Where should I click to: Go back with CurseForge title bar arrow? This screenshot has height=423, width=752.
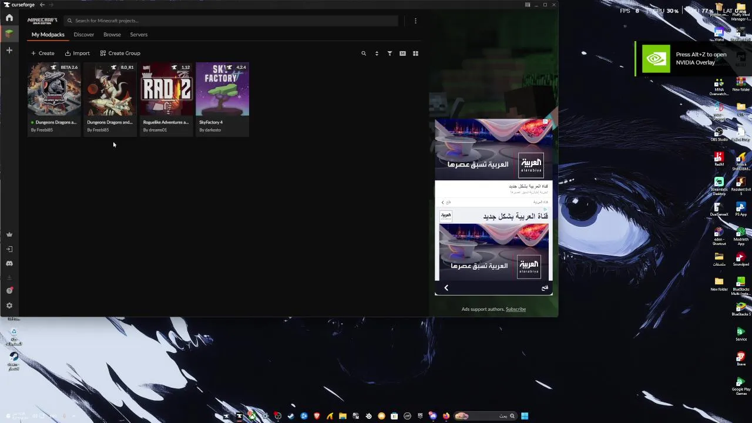click(x=42, y=5)
